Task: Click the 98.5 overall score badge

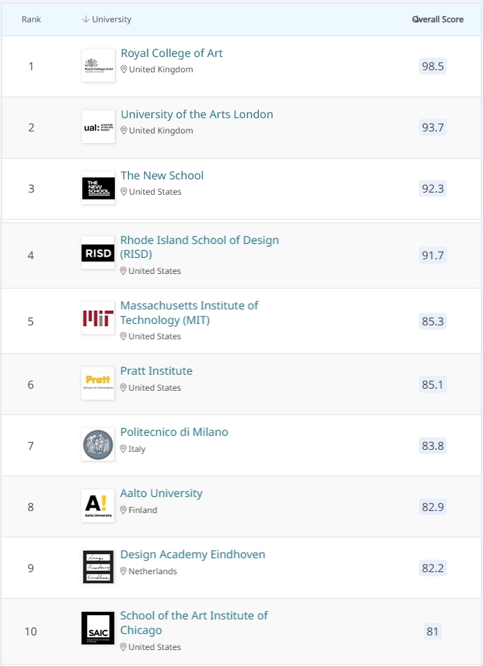Action: tap(433, 67)
